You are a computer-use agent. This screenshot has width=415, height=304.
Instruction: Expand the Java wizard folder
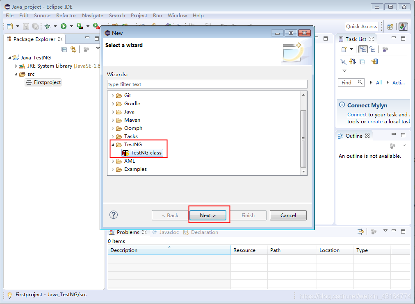pyautogui.click(x=113, y=112)
